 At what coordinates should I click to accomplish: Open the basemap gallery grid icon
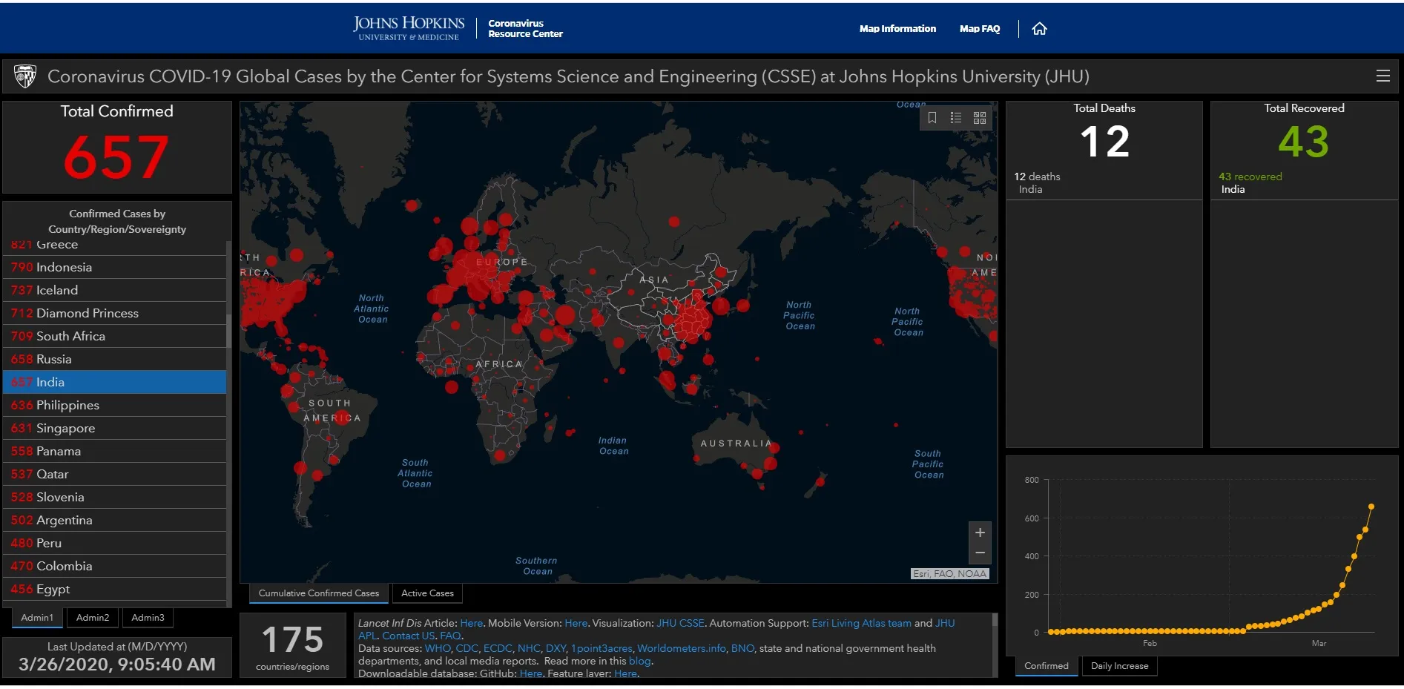[x=980, y=118]
